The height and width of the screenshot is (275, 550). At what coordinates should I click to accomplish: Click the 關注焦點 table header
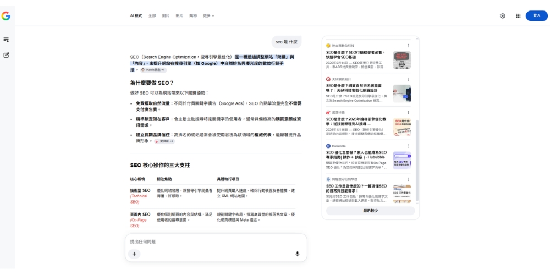164,179
